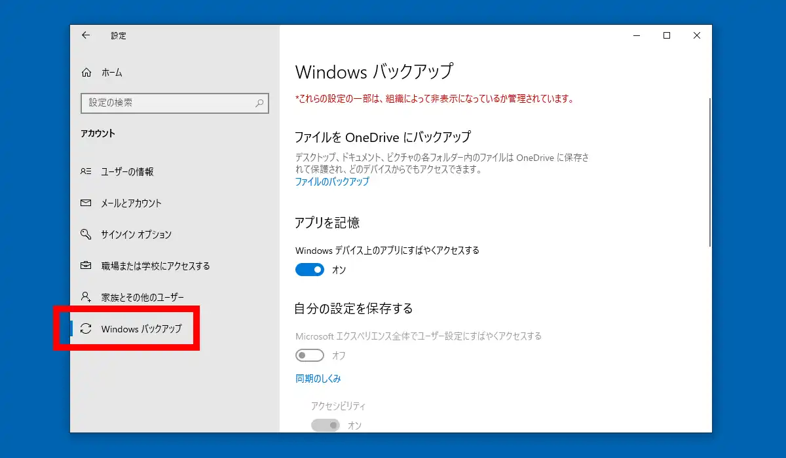Image resolution: width=786 pixels, height=458 pixels.
Task: Maximize the Settings window
Action: tap(667, 36)
